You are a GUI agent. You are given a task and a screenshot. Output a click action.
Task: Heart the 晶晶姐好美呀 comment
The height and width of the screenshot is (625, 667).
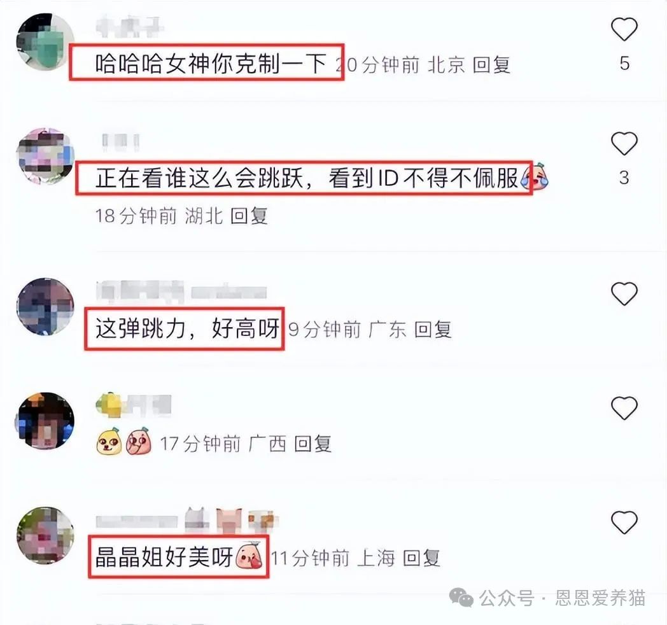click(x=624, y=522)
